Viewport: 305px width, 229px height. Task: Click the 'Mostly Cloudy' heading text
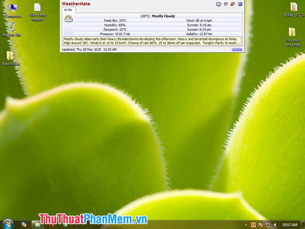click(163, 16)
